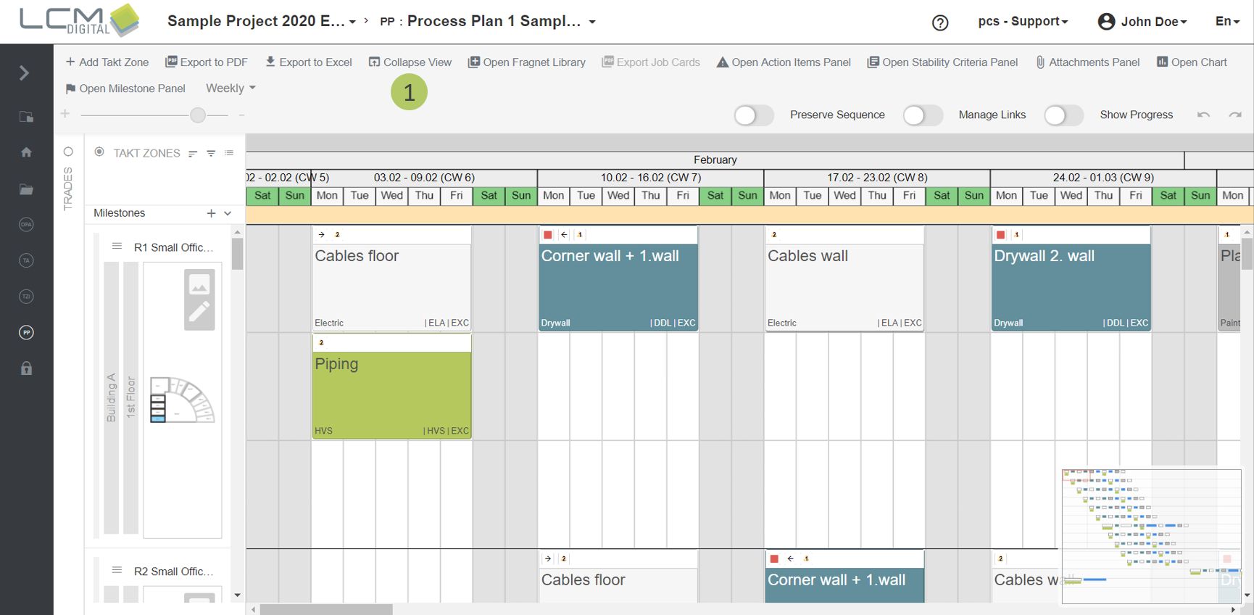Click the zoom slider handle
The width and height of the screenshot is (1254, 615).
pos(197,115)
